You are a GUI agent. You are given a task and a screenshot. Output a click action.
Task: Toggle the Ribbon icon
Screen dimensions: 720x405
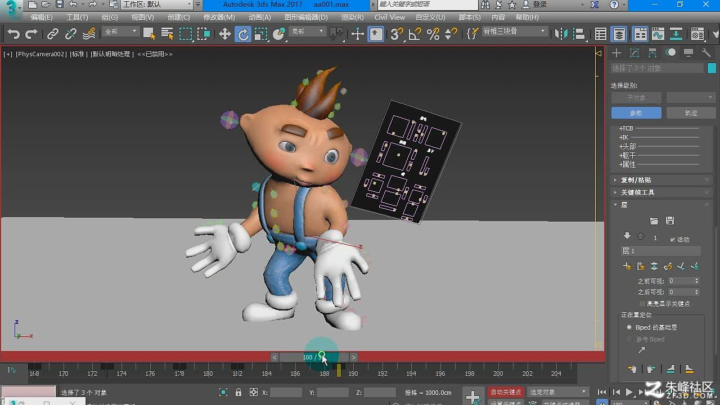pos(640,34)
